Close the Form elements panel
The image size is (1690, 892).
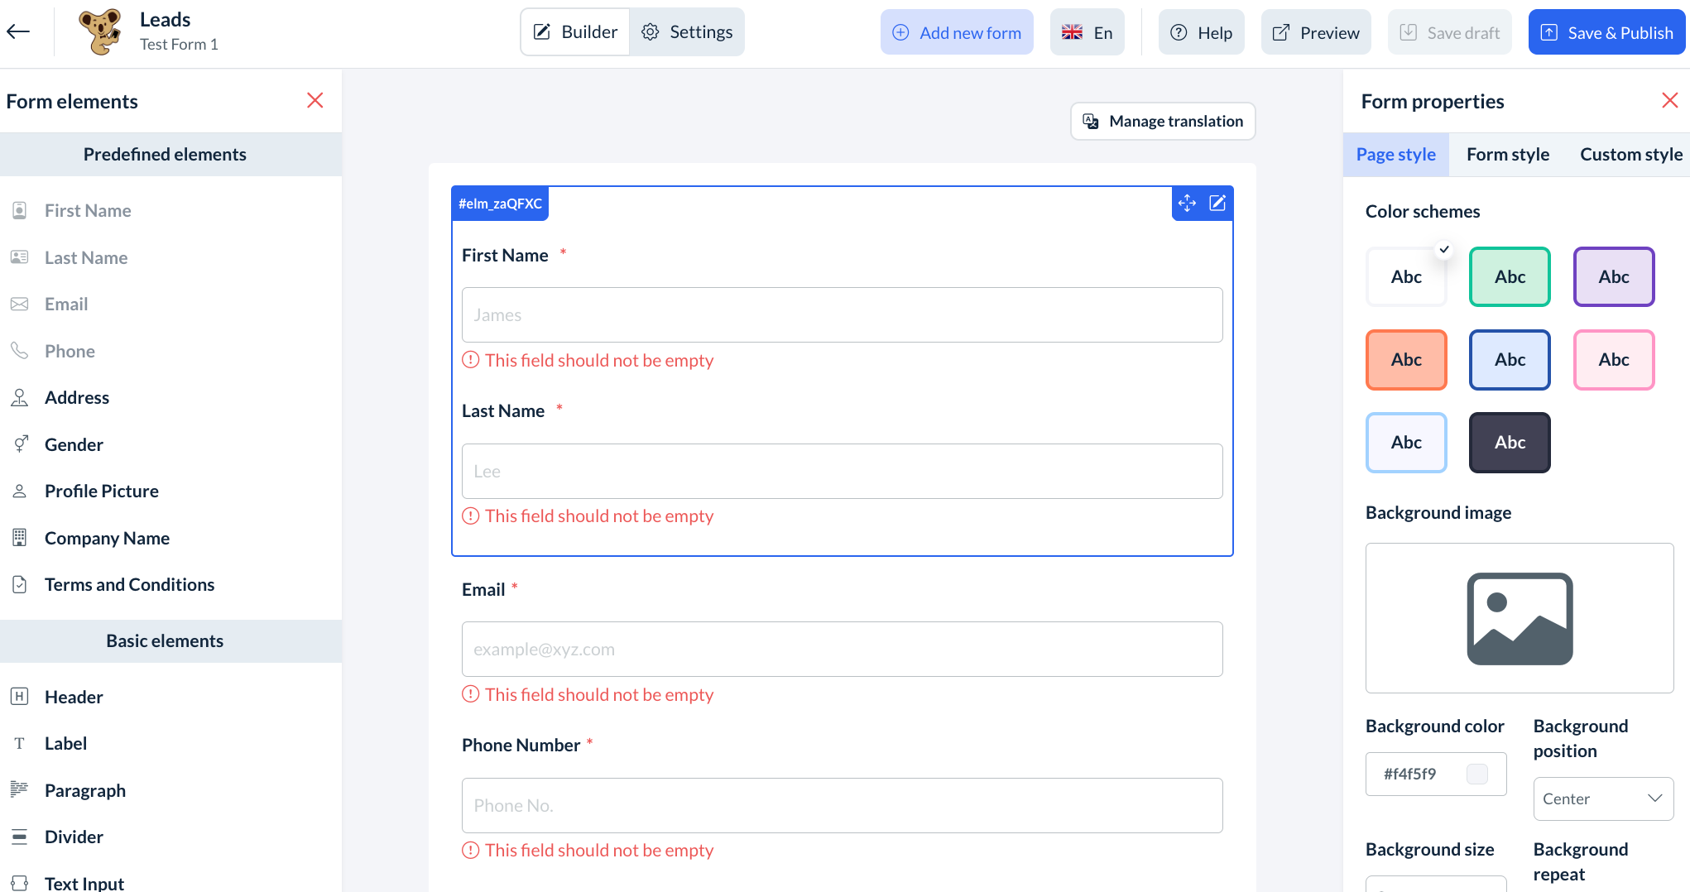[x=314, y=101]
